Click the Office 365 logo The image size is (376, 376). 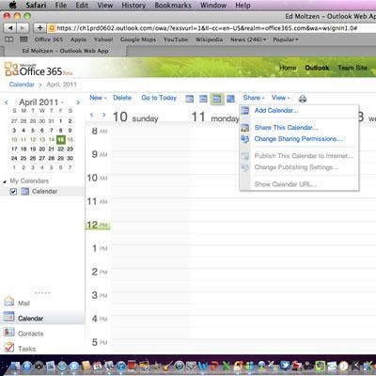pyautogui.click(x=39, y=70)
